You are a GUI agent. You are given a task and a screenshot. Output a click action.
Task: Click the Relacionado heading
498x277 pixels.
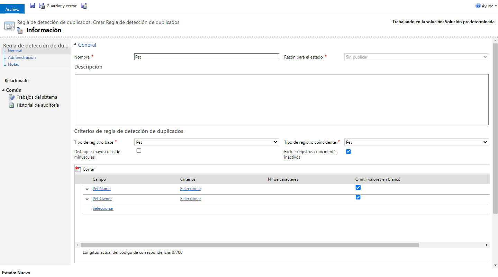click(x=17, y=81)
